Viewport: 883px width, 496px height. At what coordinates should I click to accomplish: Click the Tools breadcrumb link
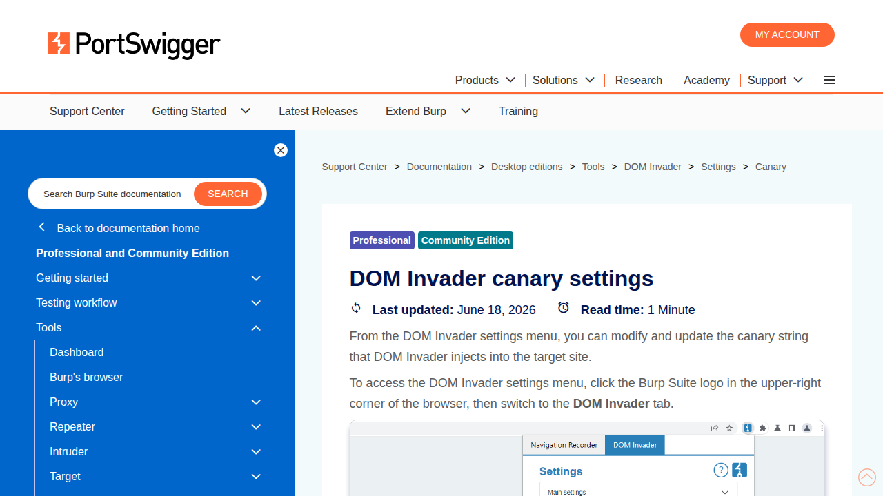point(593,167)
